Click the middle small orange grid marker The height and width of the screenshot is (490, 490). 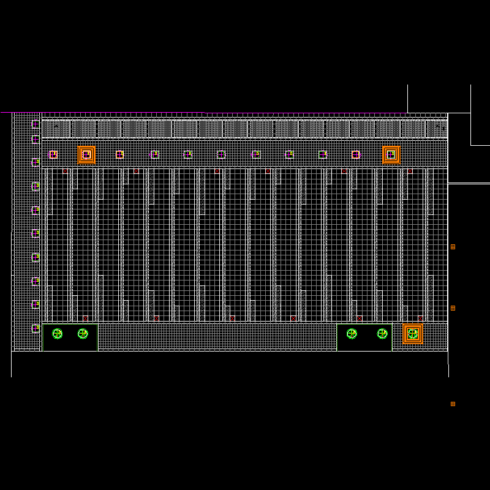click(453, 308)
